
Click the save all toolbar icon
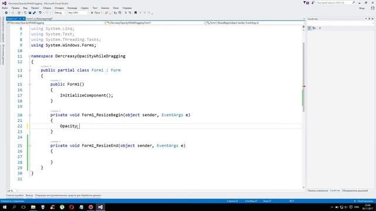(x=34, y=13)
